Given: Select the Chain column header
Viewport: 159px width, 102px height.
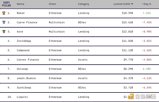Looking at the screenshot, I should pos(52,4).
